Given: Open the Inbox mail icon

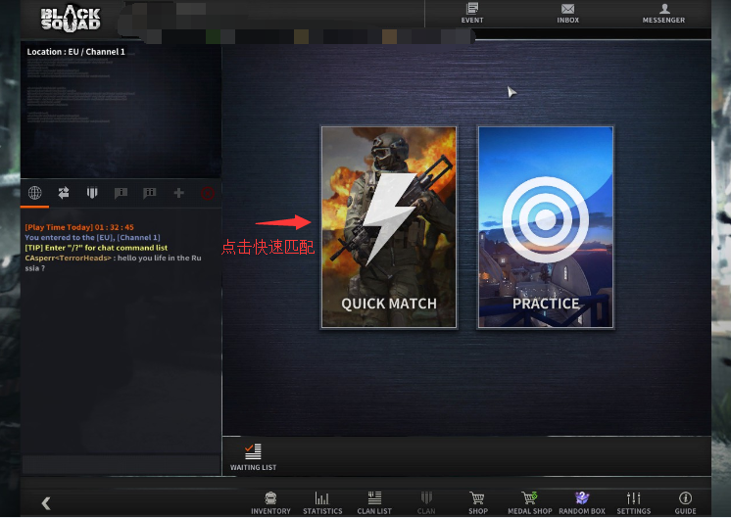Looking at the screenshot, I should point(567,13).
